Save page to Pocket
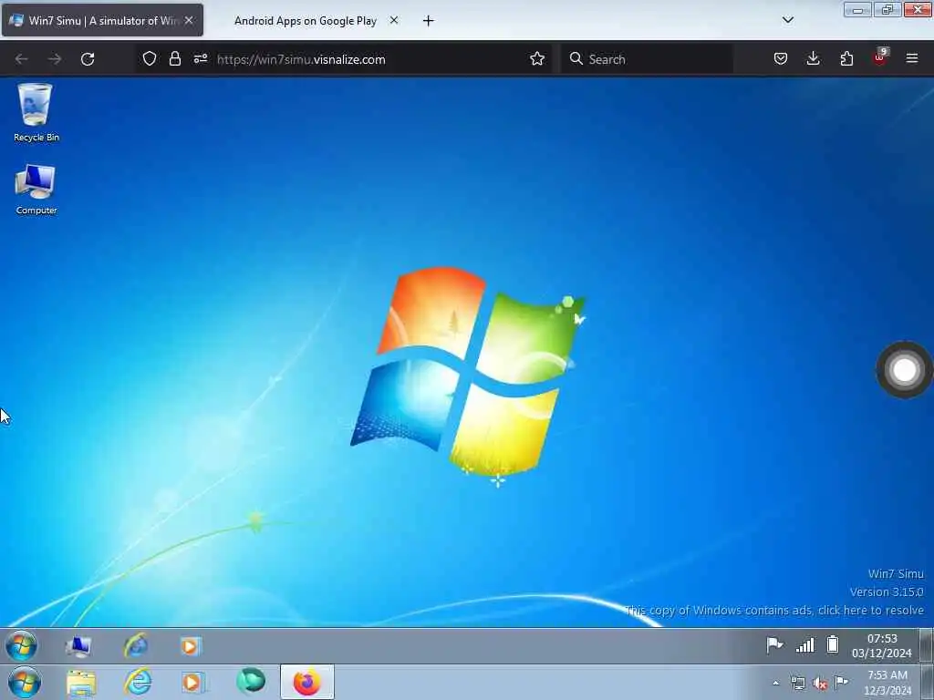The width and height of the screenshot is (934, 700). 781,59
